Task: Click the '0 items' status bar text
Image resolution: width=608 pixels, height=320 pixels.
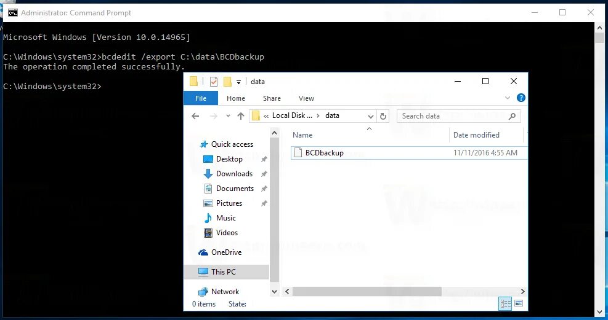Action: 203,304
